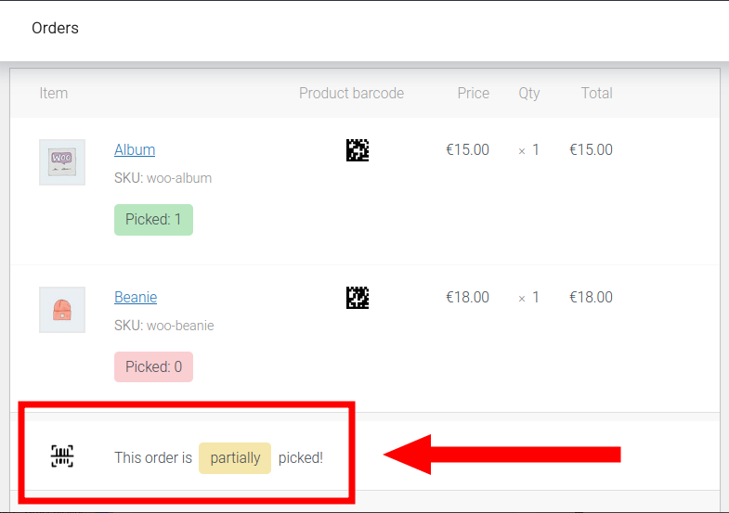Click the red Picked: 0 badge
The image size is (729, 513).
153,366
